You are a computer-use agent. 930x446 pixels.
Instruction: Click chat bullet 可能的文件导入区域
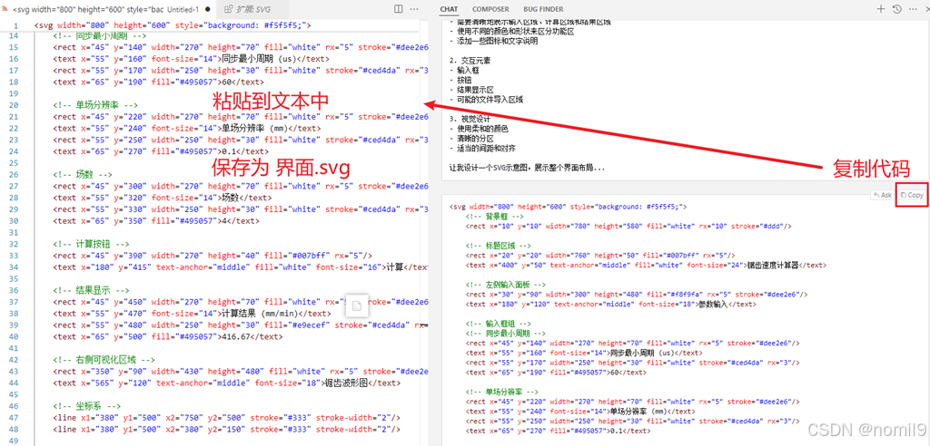tap(485, 100)
